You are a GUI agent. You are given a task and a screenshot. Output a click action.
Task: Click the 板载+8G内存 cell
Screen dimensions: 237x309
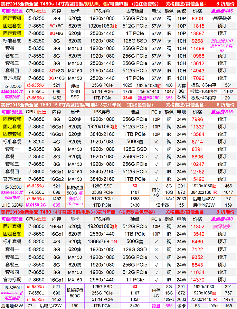coord(204,85)
